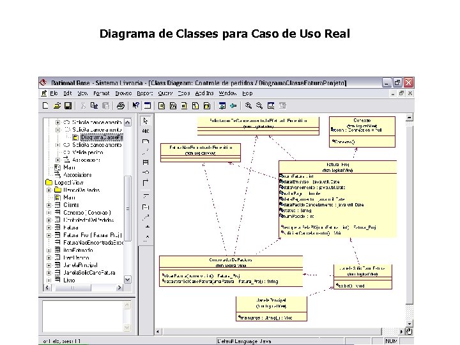Screen dimensions: 460x345
Task: Click the Zoom In magnifier icon
Action: [249, 105]
